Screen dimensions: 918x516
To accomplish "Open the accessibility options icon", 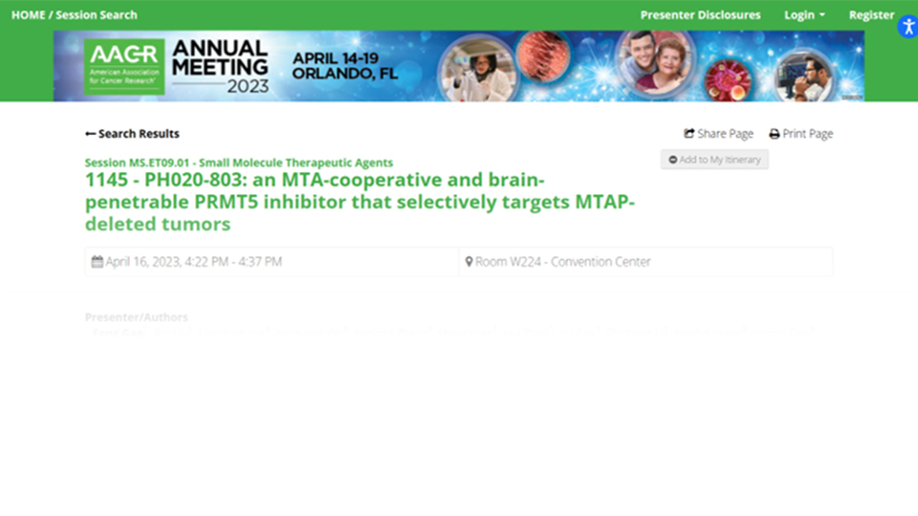I will pos(907,27).
